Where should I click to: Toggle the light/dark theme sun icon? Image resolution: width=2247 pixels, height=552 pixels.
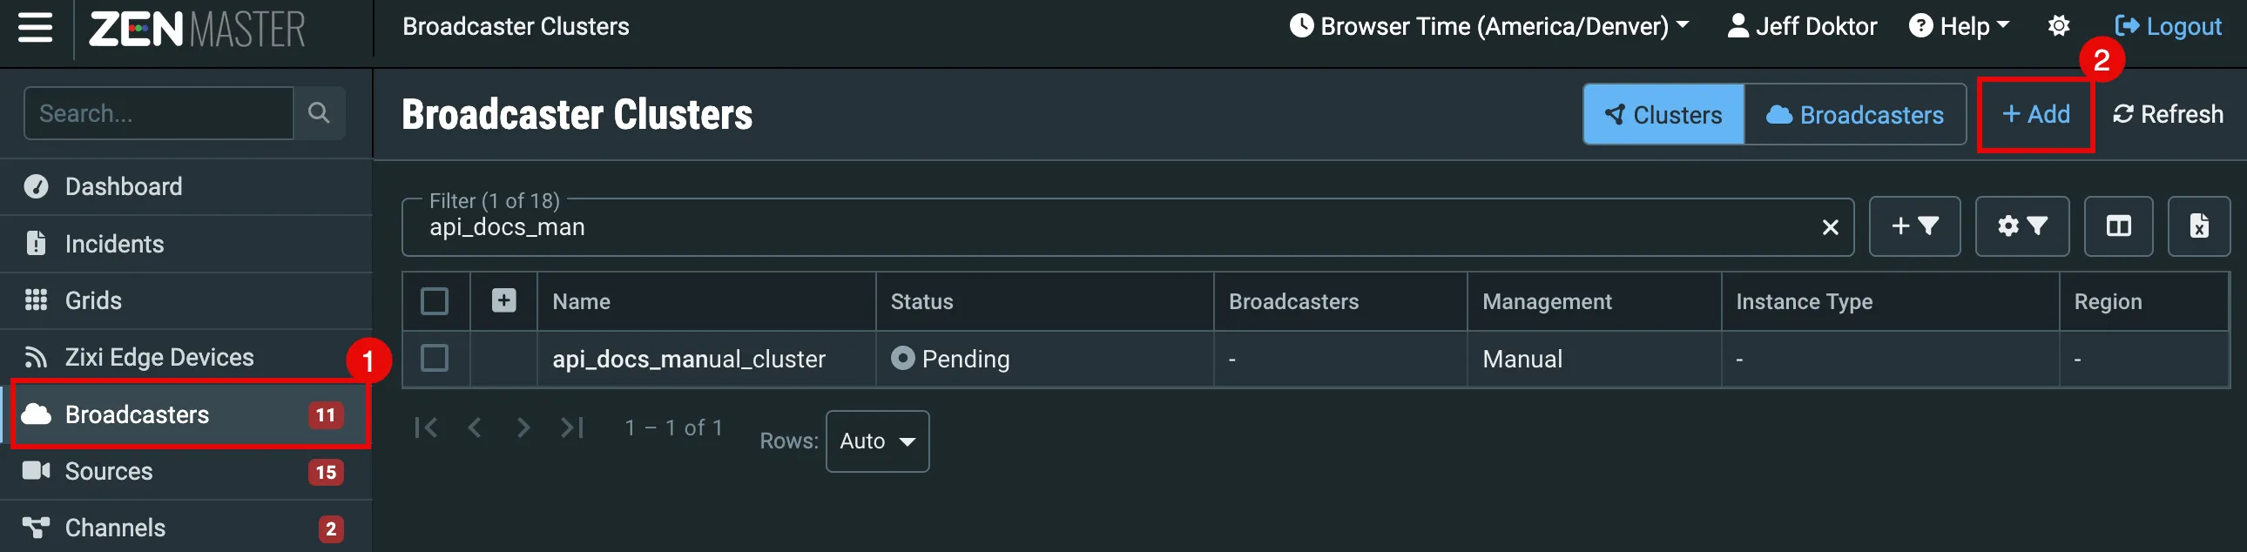2059,26
